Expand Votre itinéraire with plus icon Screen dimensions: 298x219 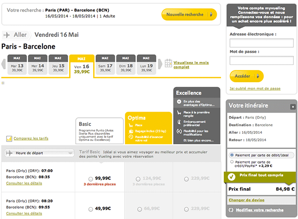(293, 107)
